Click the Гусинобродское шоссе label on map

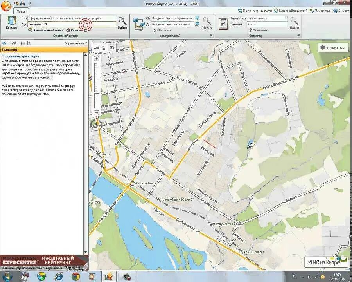[280, 83]
